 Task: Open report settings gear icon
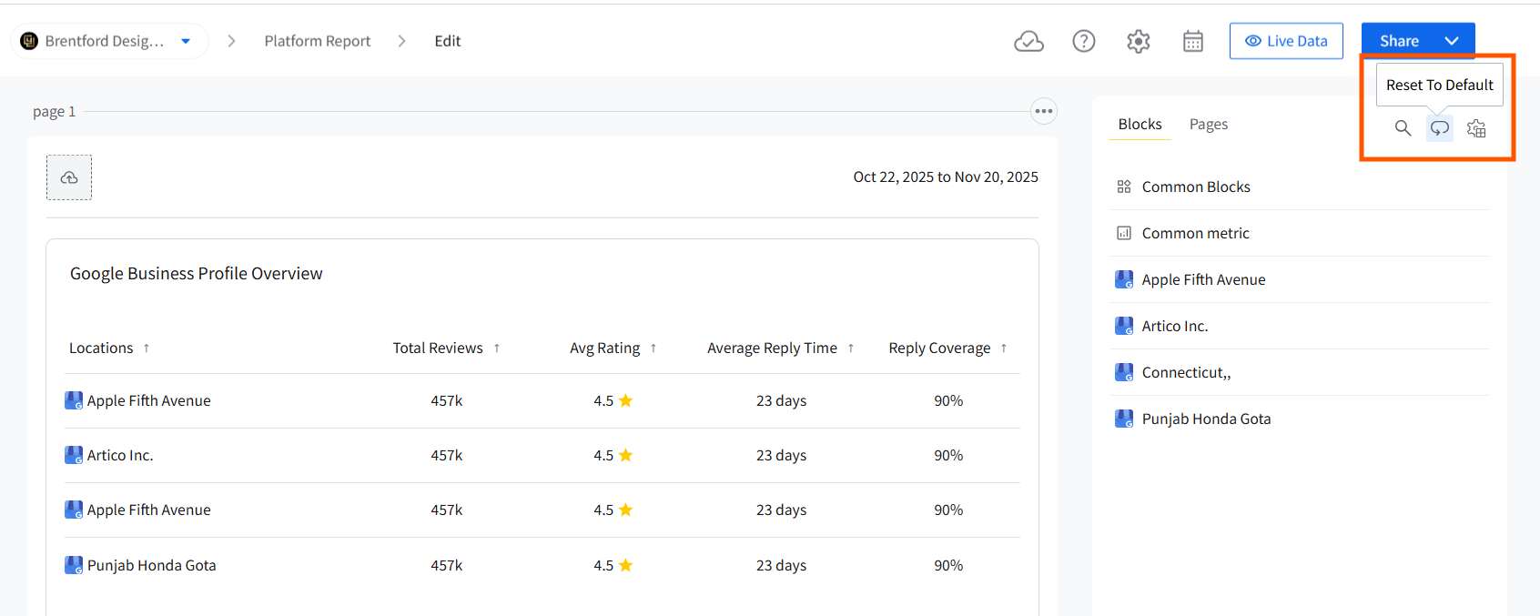(x=1139, y=41)
